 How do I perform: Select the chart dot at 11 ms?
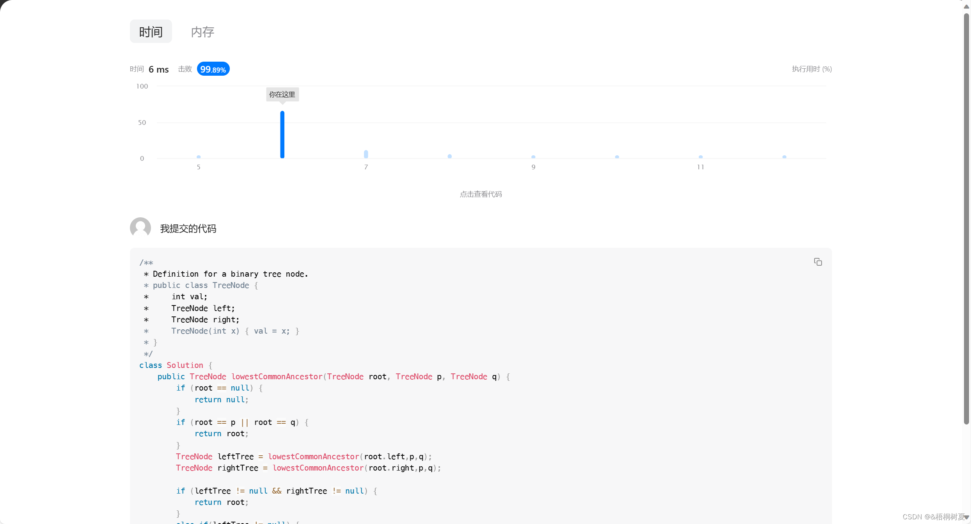tap(701, 157)
